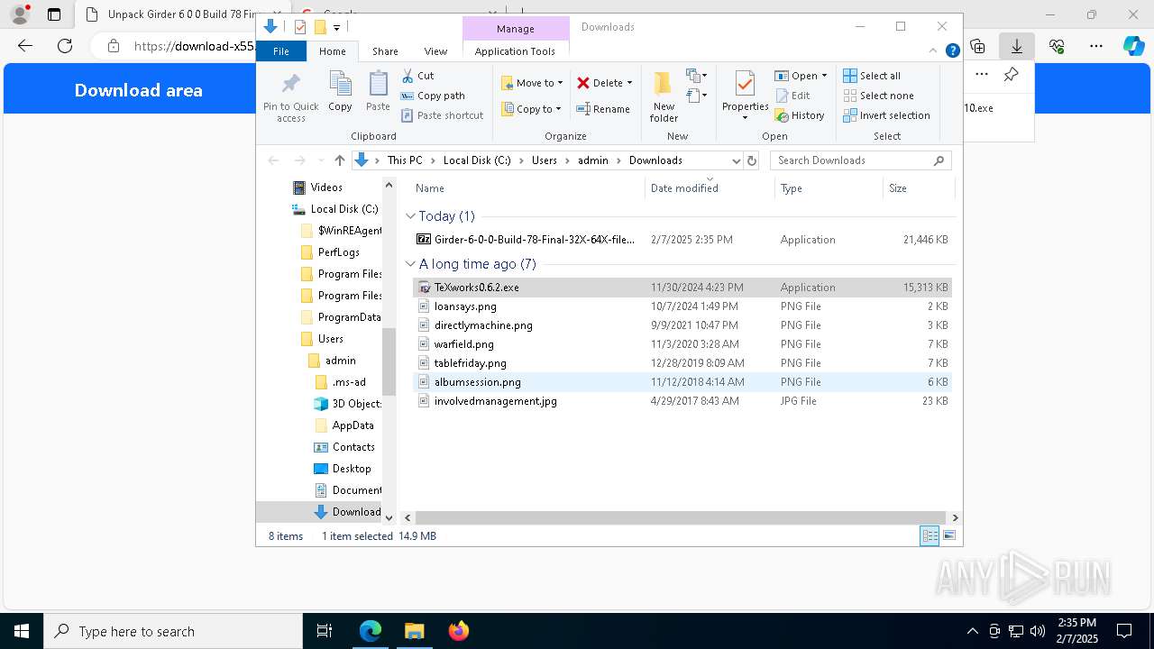This screenshot has width=1154, height=649.
Task: Open the File menu tab
Action: [x=281, y=51]
